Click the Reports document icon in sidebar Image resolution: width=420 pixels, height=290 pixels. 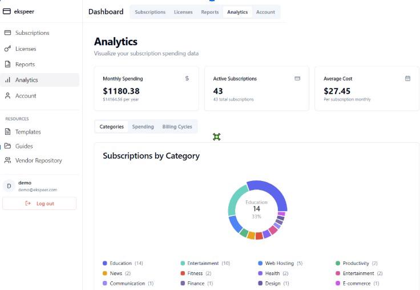click(x=8, y=65)
